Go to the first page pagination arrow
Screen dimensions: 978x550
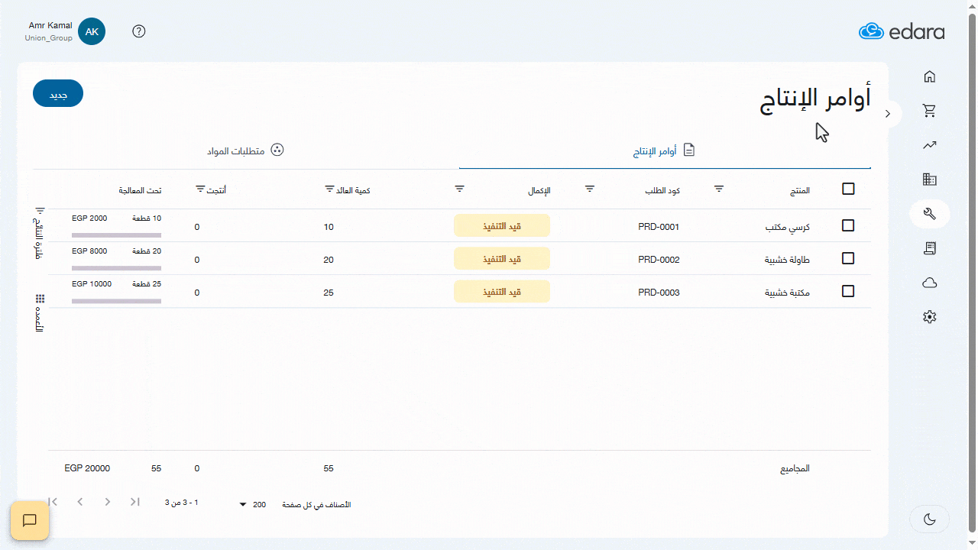point(53,502)
